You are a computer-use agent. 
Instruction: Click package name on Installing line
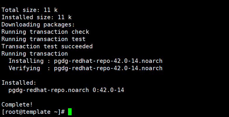pos(108,61)
